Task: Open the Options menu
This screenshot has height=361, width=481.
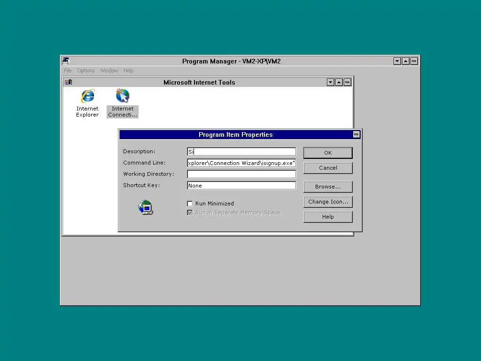Action: click(86, 71)
